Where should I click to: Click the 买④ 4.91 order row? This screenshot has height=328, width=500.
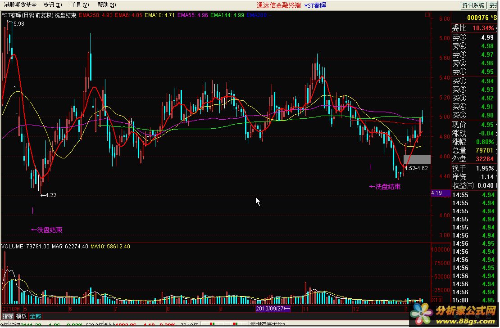tap(474, 107)
